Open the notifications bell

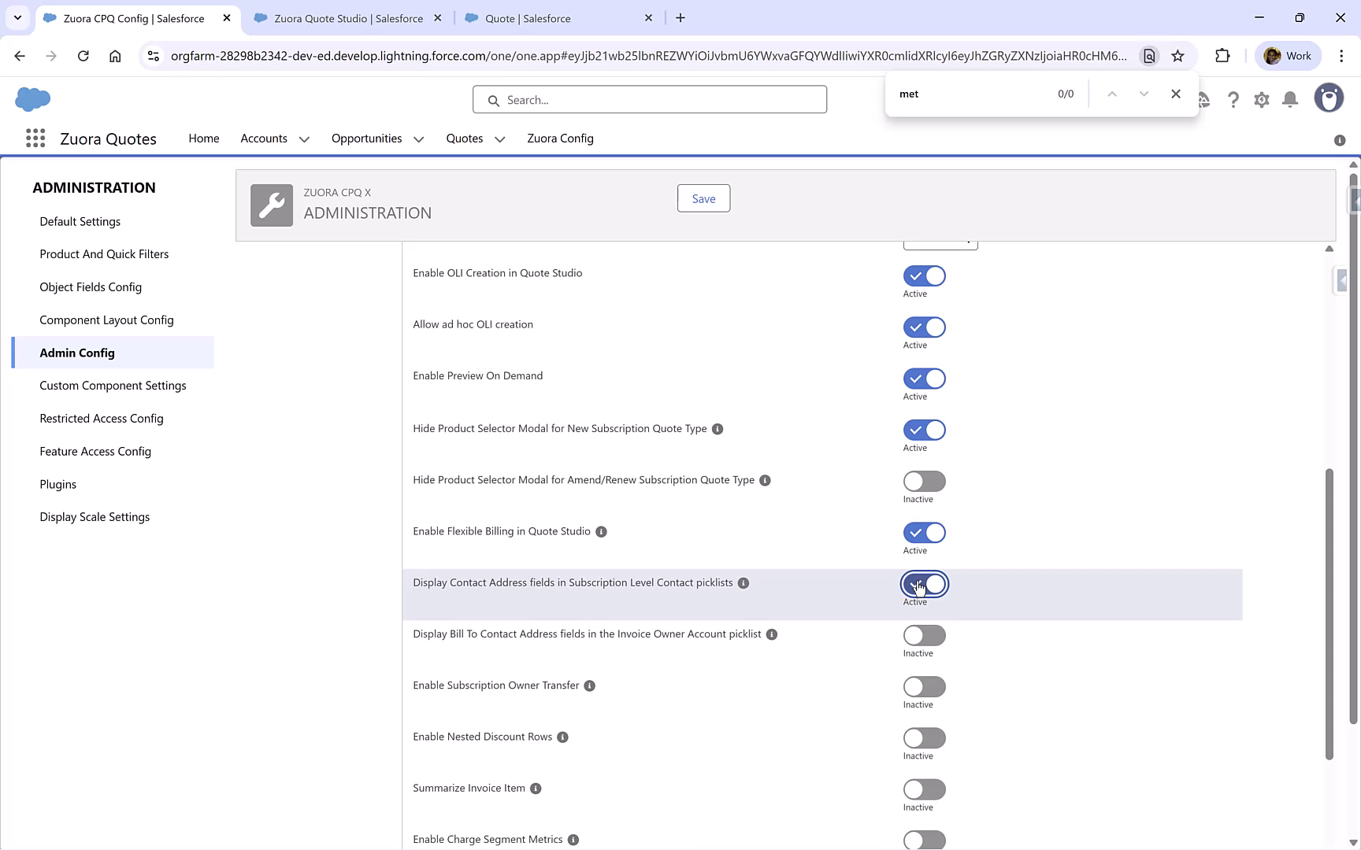[x=1289, y=99]
